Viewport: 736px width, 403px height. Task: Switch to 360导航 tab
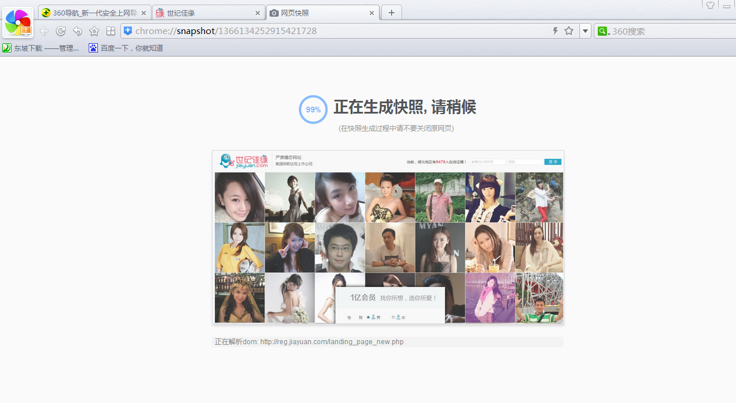point(94,13)
